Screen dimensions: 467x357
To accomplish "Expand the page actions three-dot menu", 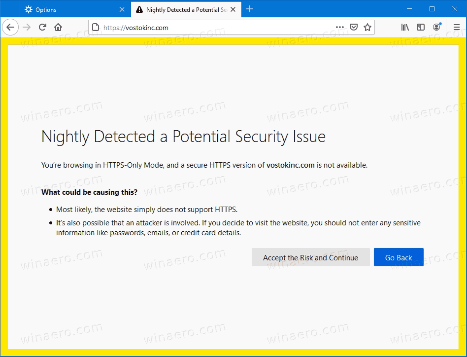I will (x=340, y=28).
